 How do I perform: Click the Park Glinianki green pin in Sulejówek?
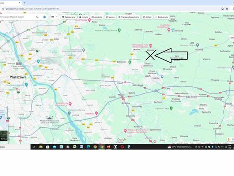click(130, 62)
